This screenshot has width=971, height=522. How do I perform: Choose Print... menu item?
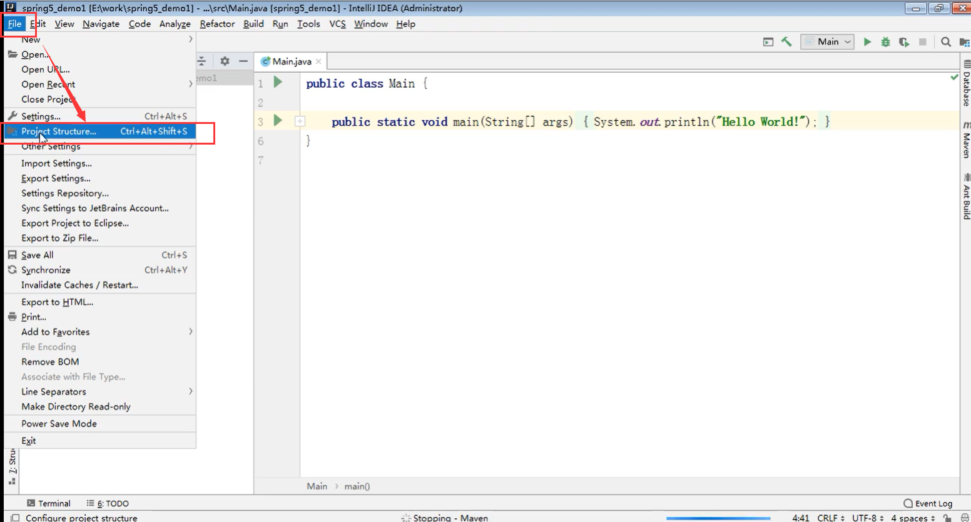pos(100,317)
